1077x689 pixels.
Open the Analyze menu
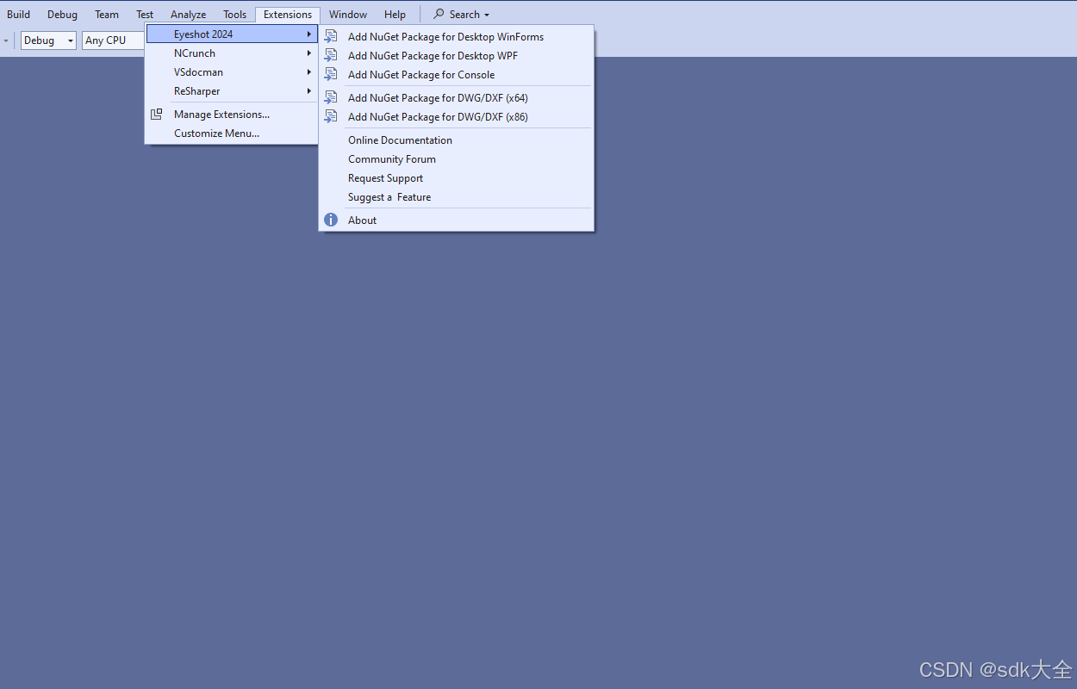[188, 14]
